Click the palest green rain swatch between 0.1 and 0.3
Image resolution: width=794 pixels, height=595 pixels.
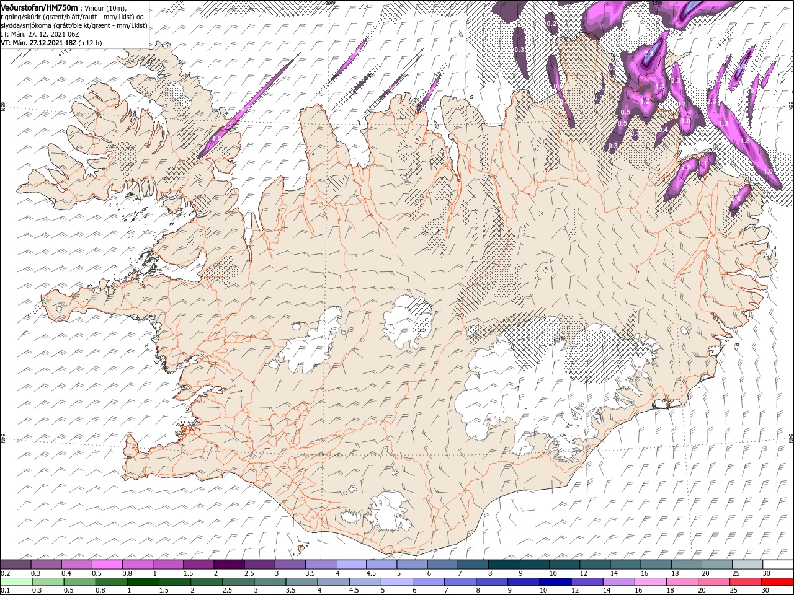coord(17,582)
